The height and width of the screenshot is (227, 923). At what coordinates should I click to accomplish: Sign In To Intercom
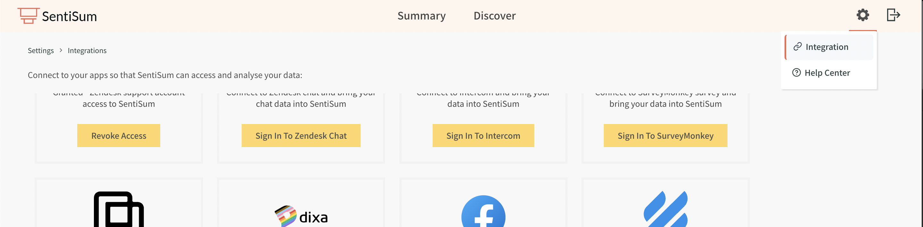483,136
